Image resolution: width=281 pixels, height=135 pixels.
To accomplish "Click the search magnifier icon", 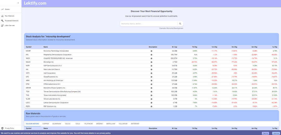I will 180,24.
